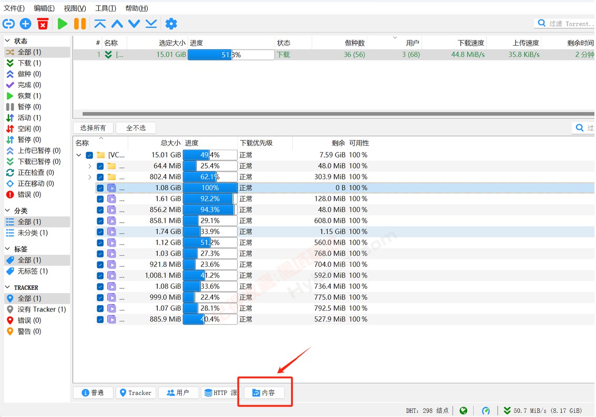The width and height of the screenshot is (596, 417).
Task: Click the 选择所有 button
Action: (x=94, y=127)
